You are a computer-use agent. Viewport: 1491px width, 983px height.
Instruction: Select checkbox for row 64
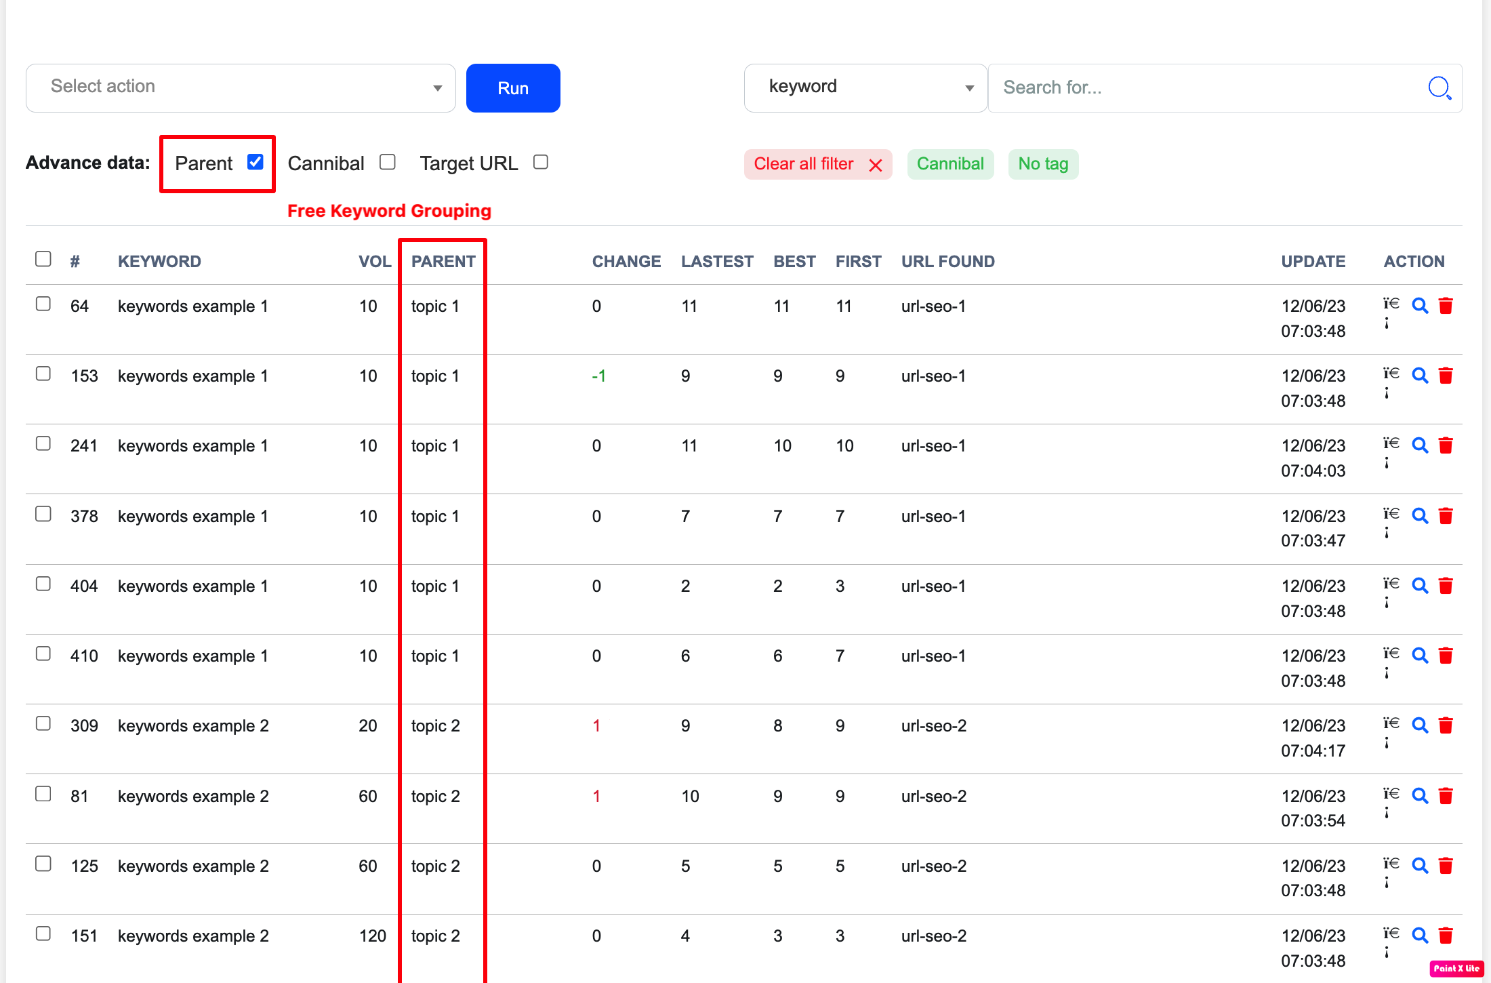tap(43, 304)
